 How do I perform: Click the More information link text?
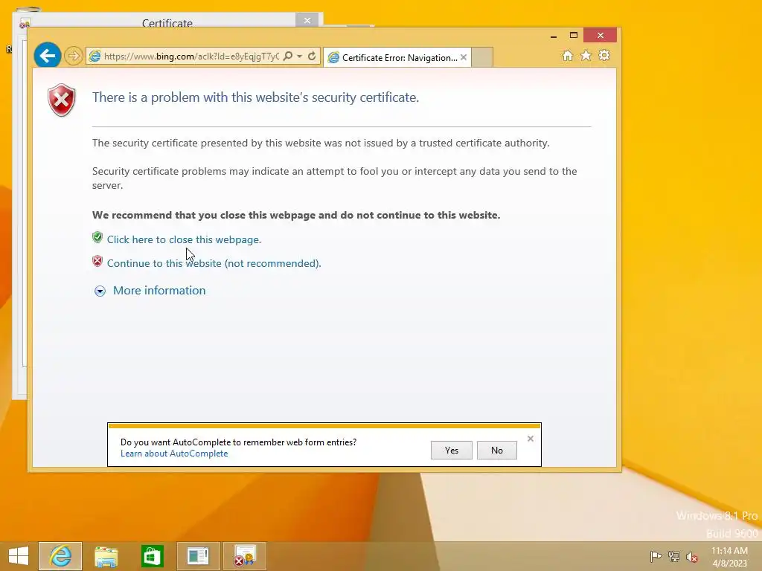[x=159, y=291]
